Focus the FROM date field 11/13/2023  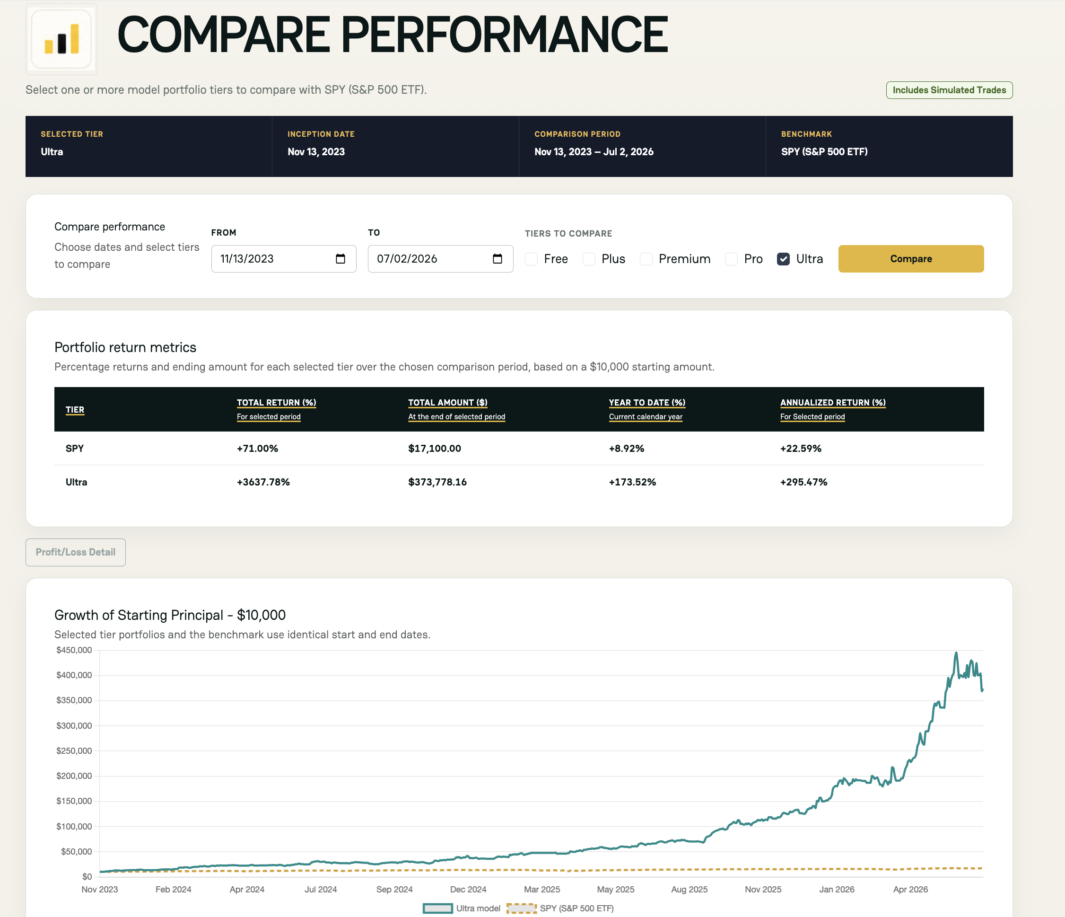(284, 259)
